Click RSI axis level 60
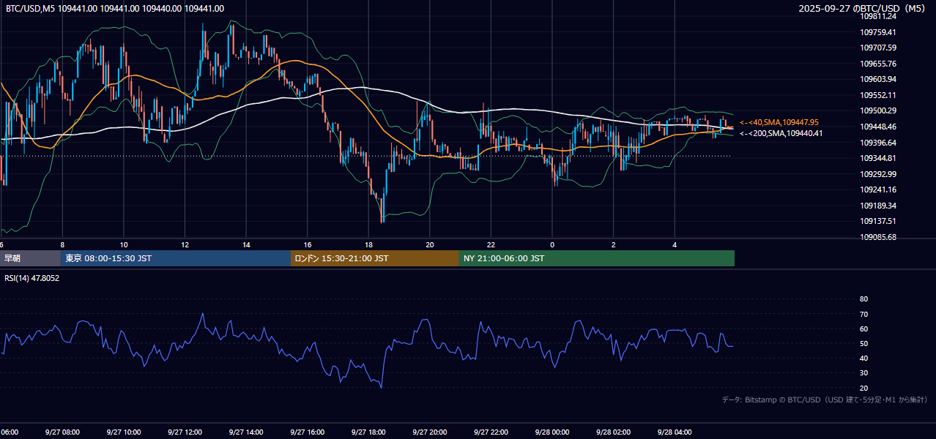 tap(863, 329)
